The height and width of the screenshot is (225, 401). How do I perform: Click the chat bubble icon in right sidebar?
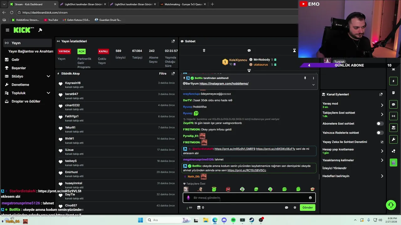click(x=393, y=104)
